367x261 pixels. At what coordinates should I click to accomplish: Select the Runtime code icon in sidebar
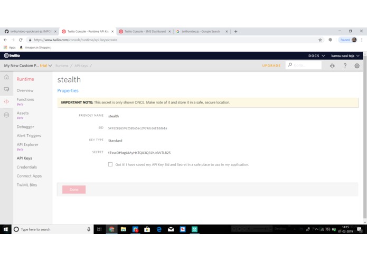(x=6, y=101)
